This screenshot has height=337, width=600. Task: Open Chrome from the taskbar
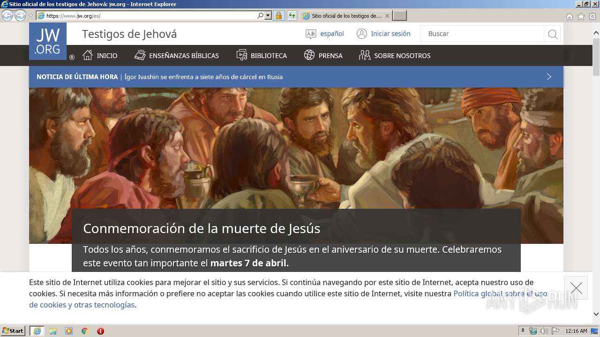coord(85,331)
